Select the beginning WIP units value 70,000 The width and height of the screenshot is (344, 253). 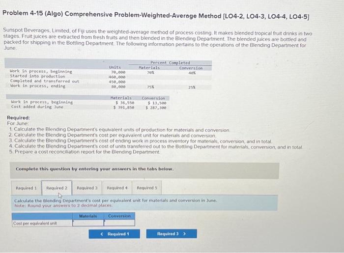118,72
